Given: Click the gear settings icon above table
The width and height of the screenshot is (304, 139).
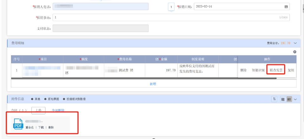Looking at the screenshot, I should (294, 51).
